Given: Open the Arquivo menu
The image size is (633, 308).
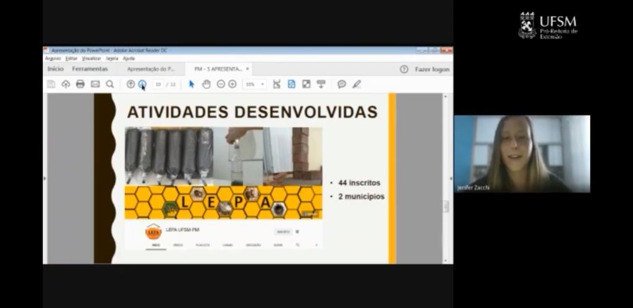Looking at the screenshot, I should pos(53,58).
